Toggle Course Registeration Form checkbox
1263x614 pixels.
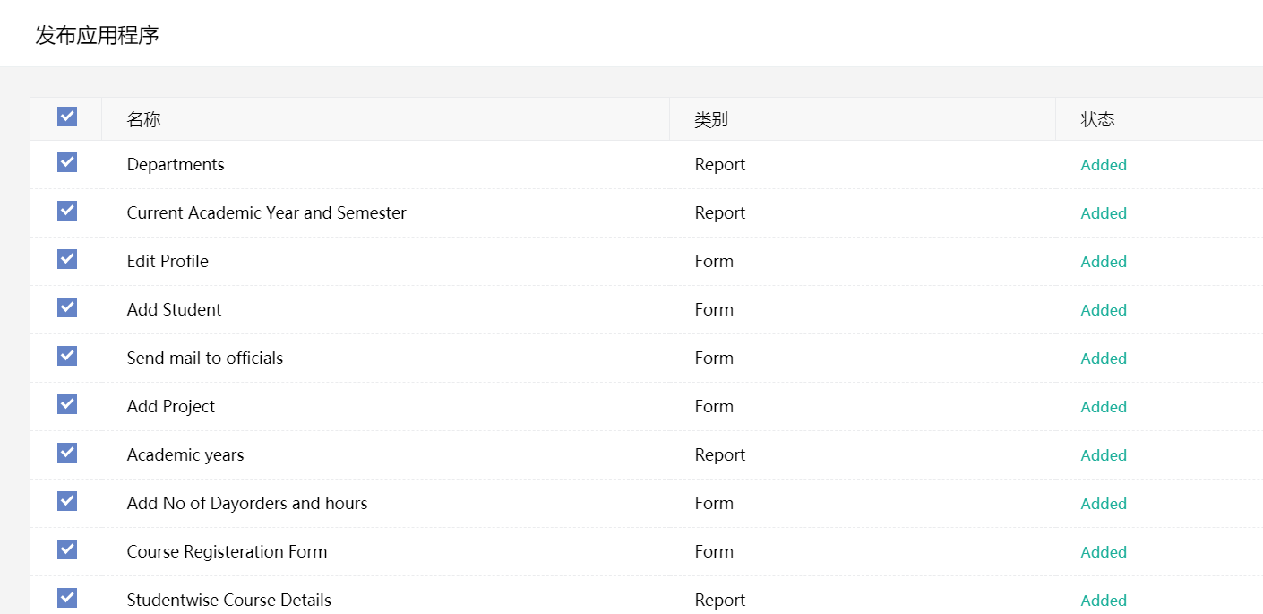click(x=67, y=549)
